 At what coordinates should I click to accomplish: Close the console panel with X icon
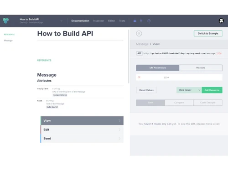point(139,33)
